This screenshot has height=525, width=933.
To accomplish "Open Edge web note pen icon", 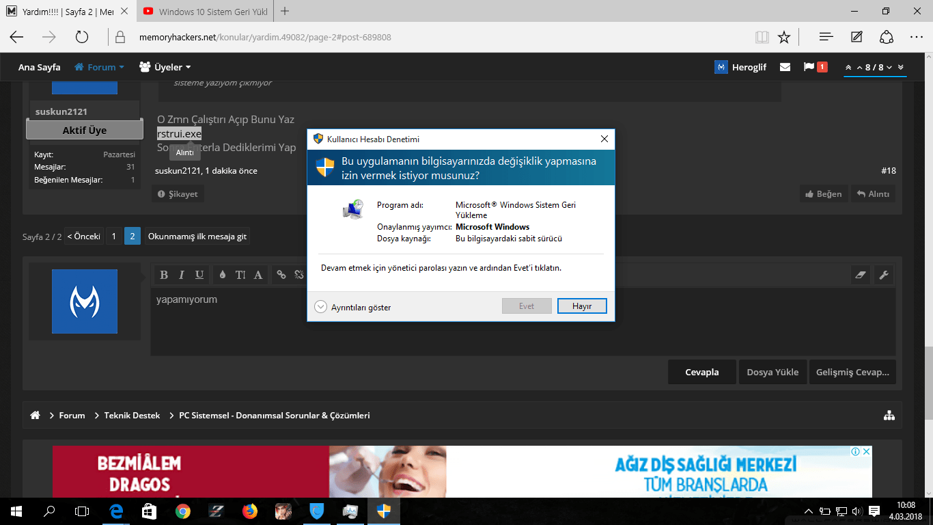I will (x=857, y=38).
